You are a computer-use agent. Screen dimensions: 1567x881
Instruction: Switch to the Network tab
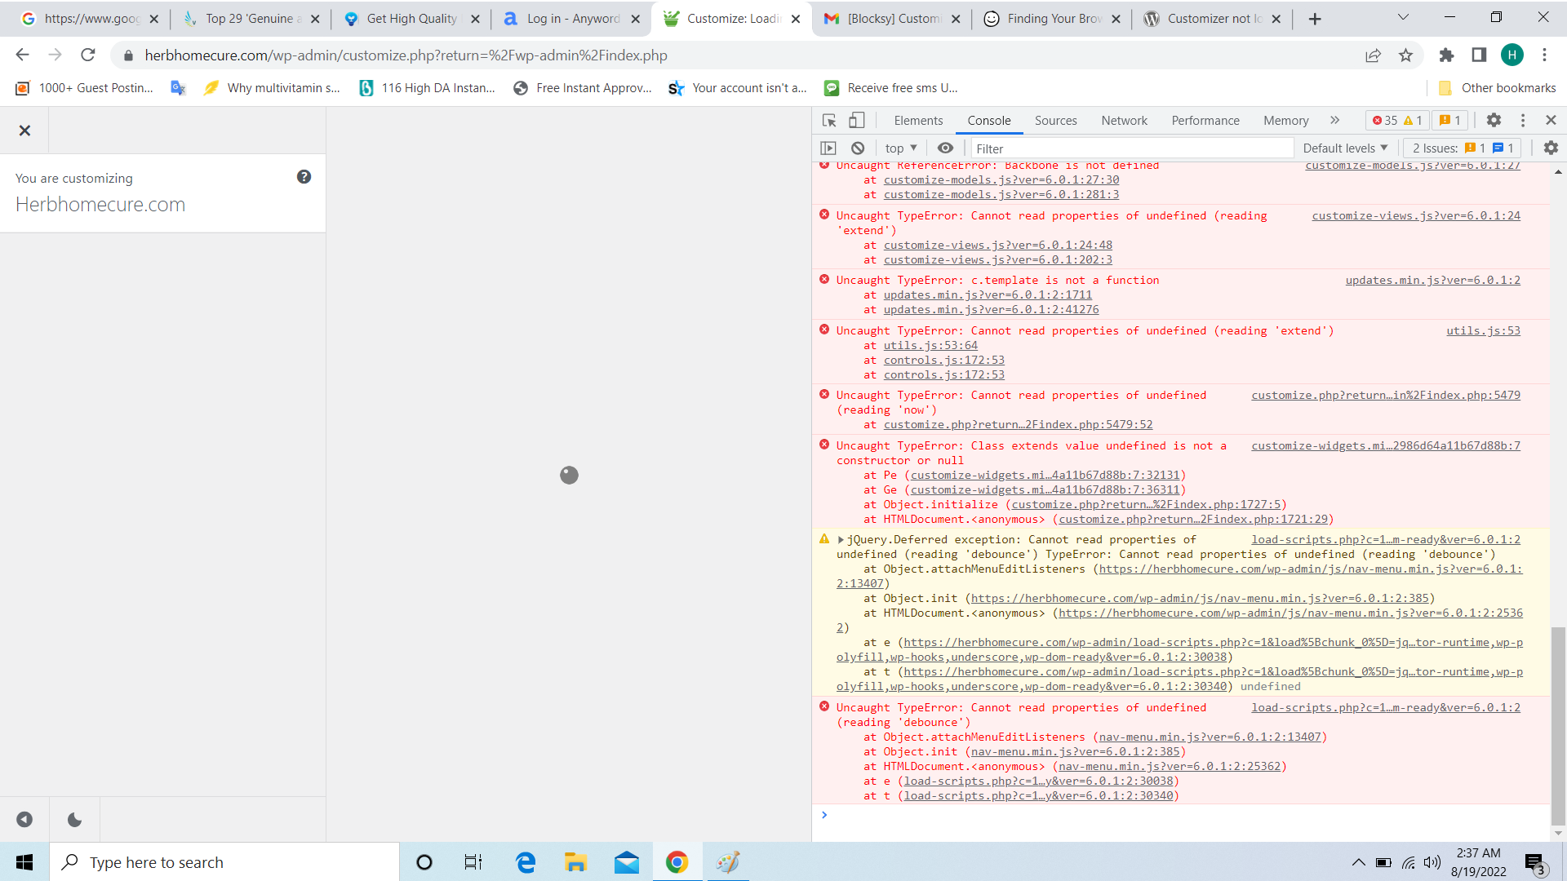click(x=1124, y=121)
